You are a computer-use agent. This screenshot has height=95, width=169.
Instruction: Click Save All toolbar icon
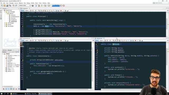coord(10,6)
